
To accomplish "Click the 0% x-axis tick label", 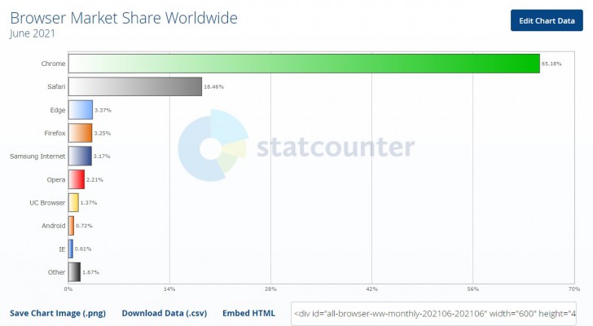I will tap(68, 289).
